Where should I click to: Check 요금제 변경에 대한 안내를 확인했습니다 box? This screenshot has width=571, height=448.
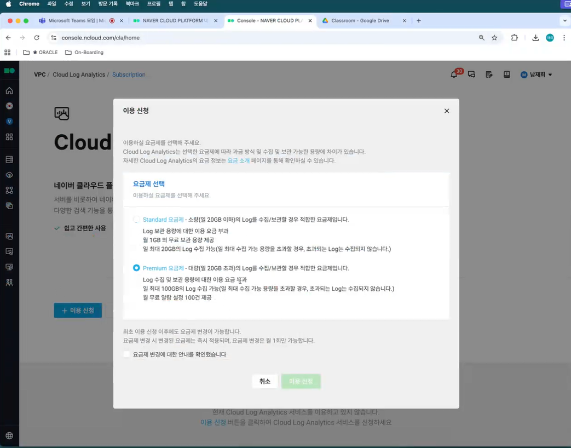[126, 354]
